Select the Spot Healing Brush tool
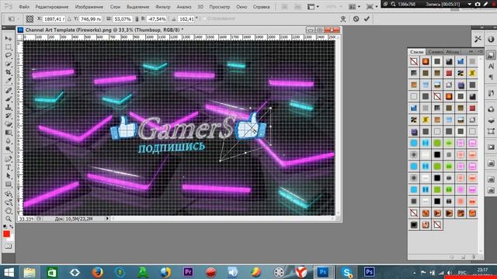 [9, 91]
